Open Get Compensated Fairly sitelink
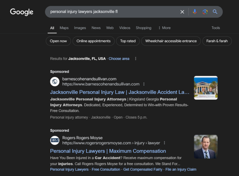 (x=143, y=169)
